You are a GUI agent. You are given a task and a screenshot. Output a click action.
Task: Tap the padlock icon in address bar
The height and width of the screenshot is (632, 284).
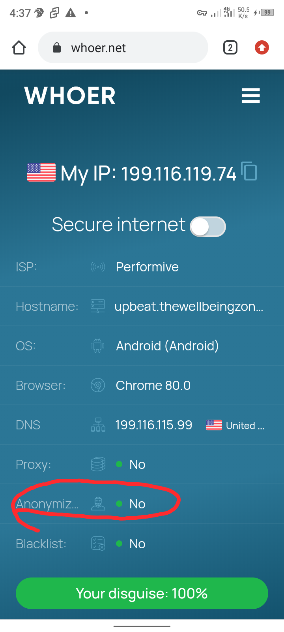click(57, 48)
